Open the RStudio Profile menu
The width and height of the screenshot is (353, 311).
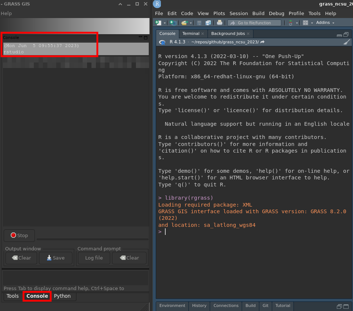click(296, 14)
